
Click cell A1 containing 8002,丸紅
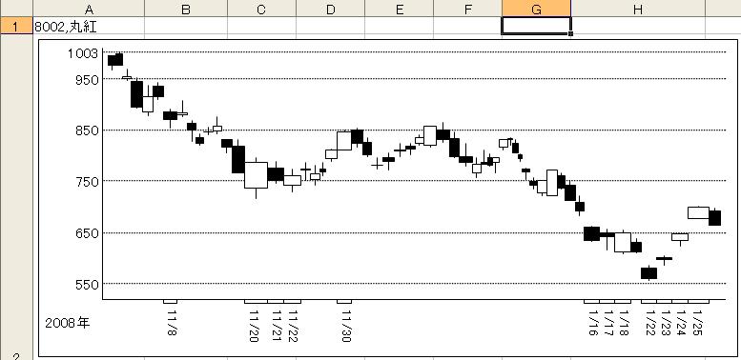(x=89, y=26)
